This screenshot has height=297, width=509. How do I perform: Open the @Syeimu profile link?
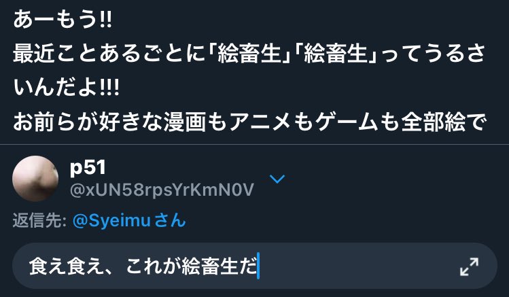(111, 221)
